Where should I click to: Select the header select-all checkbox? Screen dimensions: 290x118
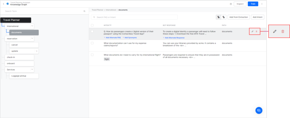pos(92,25)
